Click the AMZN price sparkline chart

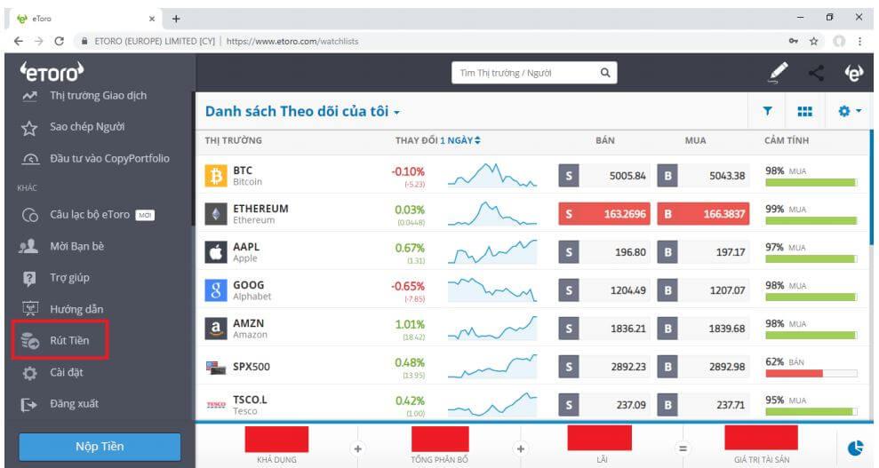[492, 328]
